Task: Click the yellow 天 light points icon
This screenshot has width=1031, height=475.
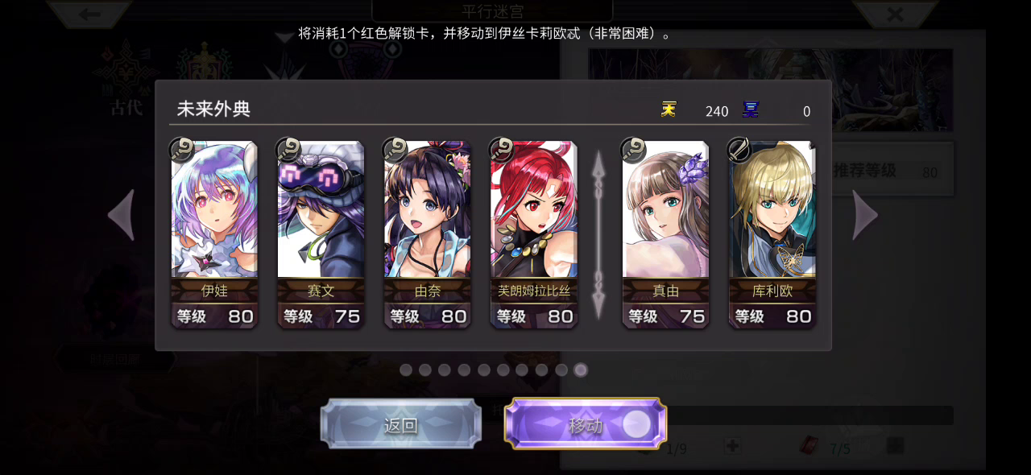Action: pyautogui.click(x=669, y=109)
